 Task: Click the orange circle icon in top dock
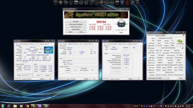tap(102, 2)
